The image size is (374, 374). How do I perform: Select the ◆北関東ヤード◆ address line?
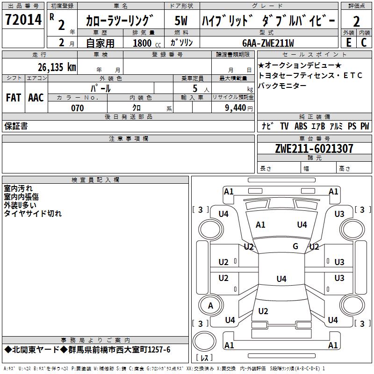point(87,350)
